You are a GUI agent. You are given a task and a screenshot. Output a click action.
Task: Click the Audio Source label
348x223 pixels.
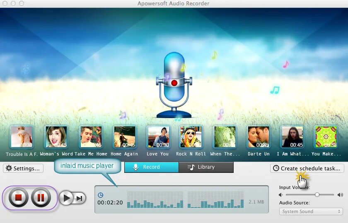pos(294,203)
